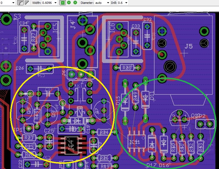Click the D11 diode label
Screen dimensions: 219x169
(x=152, y=96)
